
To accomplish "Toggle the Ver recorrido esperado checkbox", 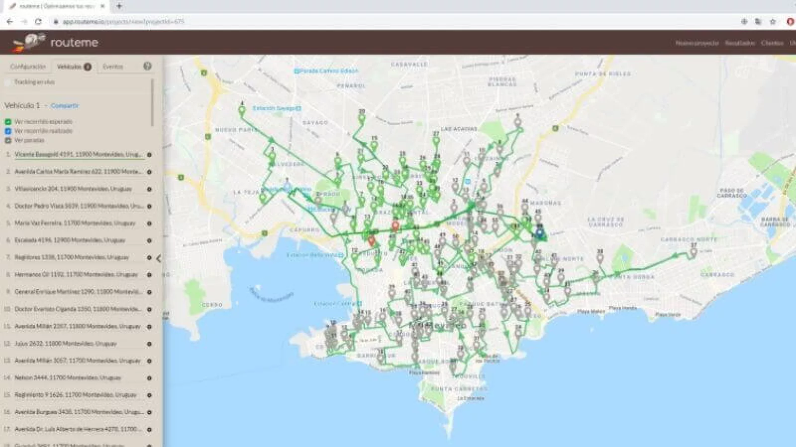I will click(8, 122).
